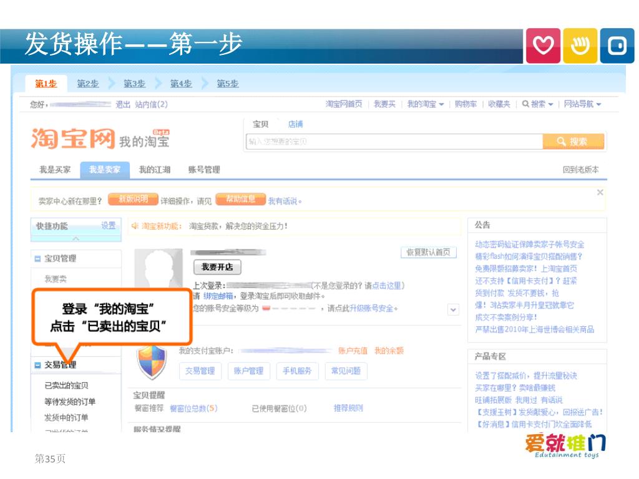
Task: Click the 交易管理 button under Alipay account
Action: click(200, 371)
